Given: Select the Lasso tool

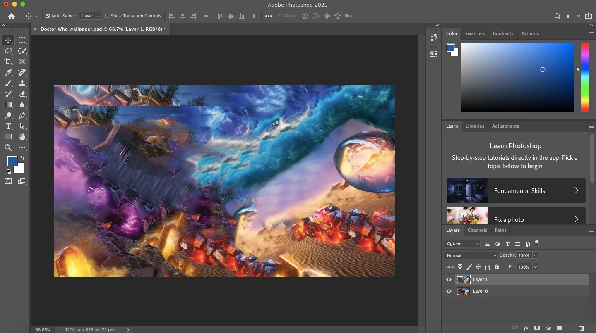Looking at the screenshot, I should coord(8,51).
